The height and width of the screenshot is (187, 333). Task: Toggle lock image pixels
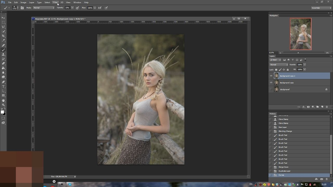tap(280, 70)
